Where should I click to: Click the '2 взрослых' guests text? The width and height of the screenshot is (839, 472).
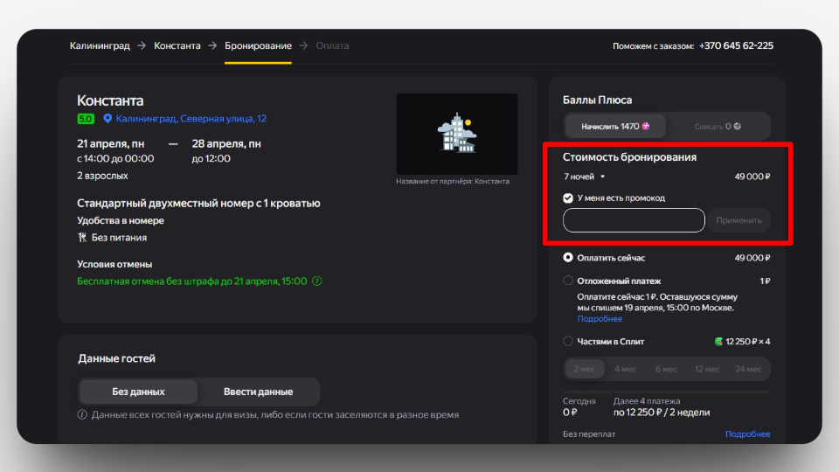pyautogui.click(x=102, y=176)
